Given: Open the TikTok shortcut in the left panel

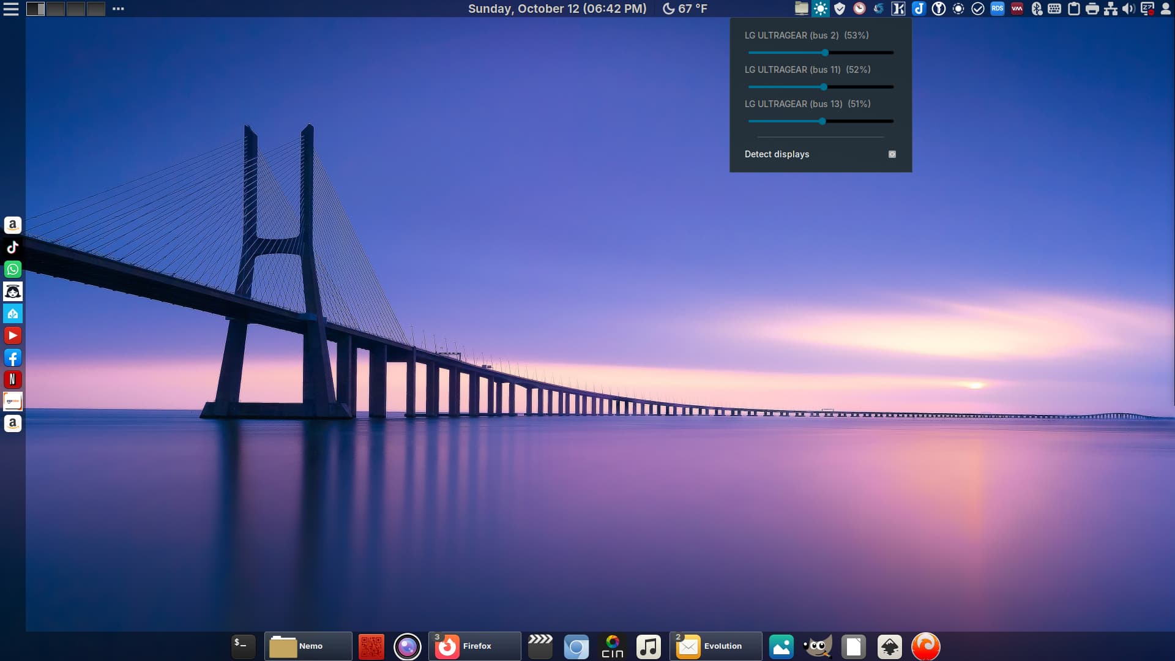Looking at the screenshot, I should coord(12,247).
